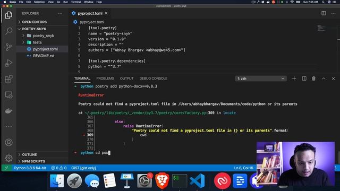Create a new terminal
The image size is (340, 191).
[294, 79]
